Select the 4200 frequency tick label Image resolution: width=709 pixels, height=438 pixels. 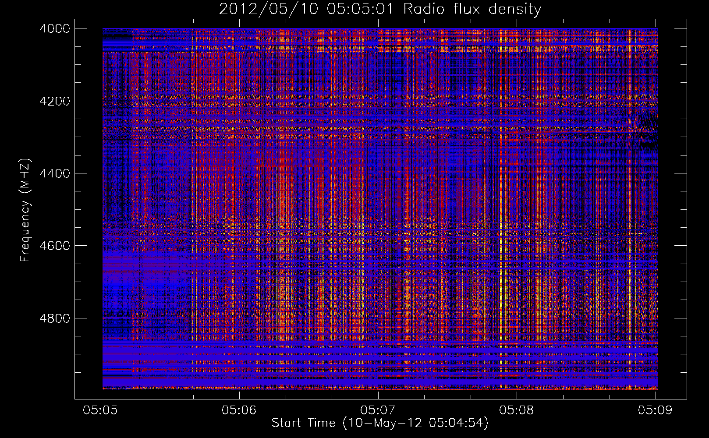point(55,101)
